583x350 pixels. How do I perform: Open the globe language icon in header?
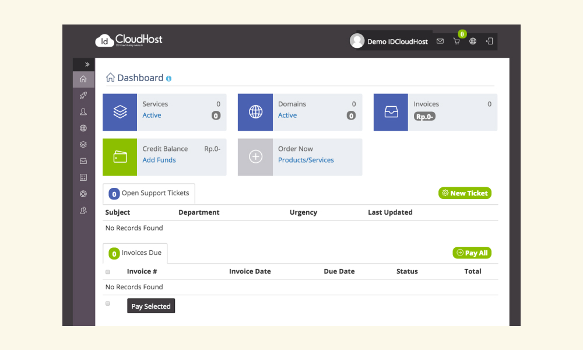(473, 41)
